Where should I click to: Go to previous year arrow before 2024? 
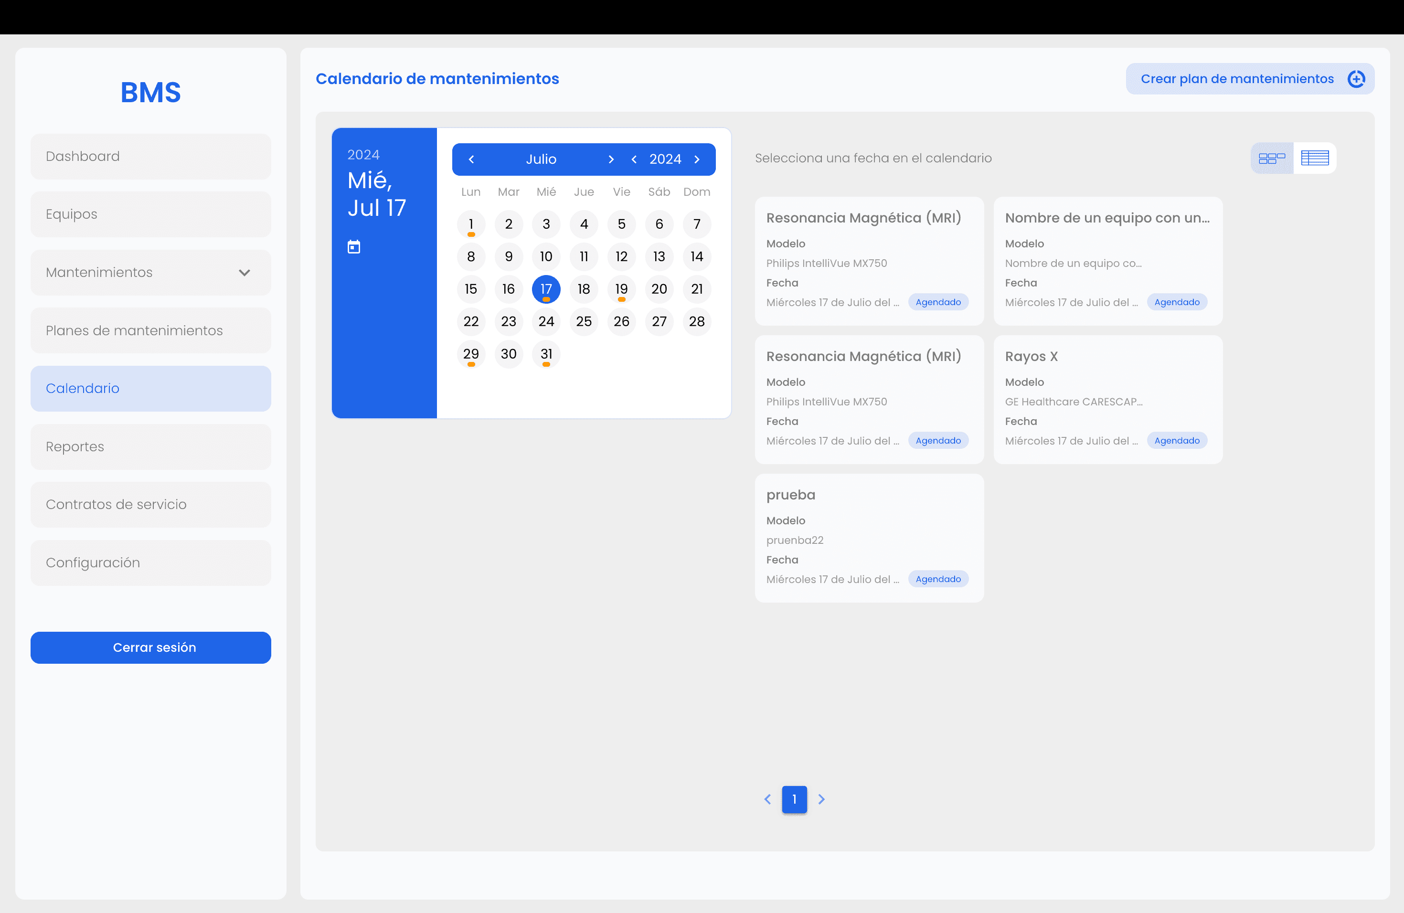[634, 159]
